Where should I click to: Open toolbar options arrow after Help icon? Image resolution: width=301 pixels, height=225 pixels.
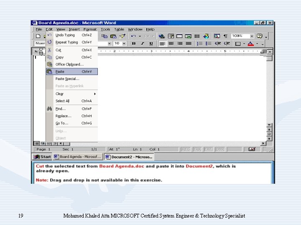(x=266, y=37)
